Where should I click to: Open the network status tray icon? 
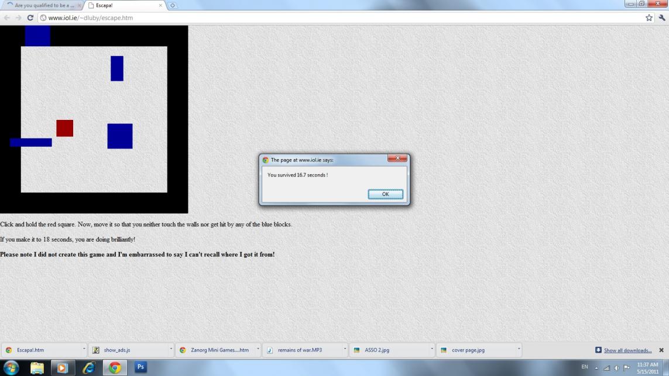pos(607,368)
